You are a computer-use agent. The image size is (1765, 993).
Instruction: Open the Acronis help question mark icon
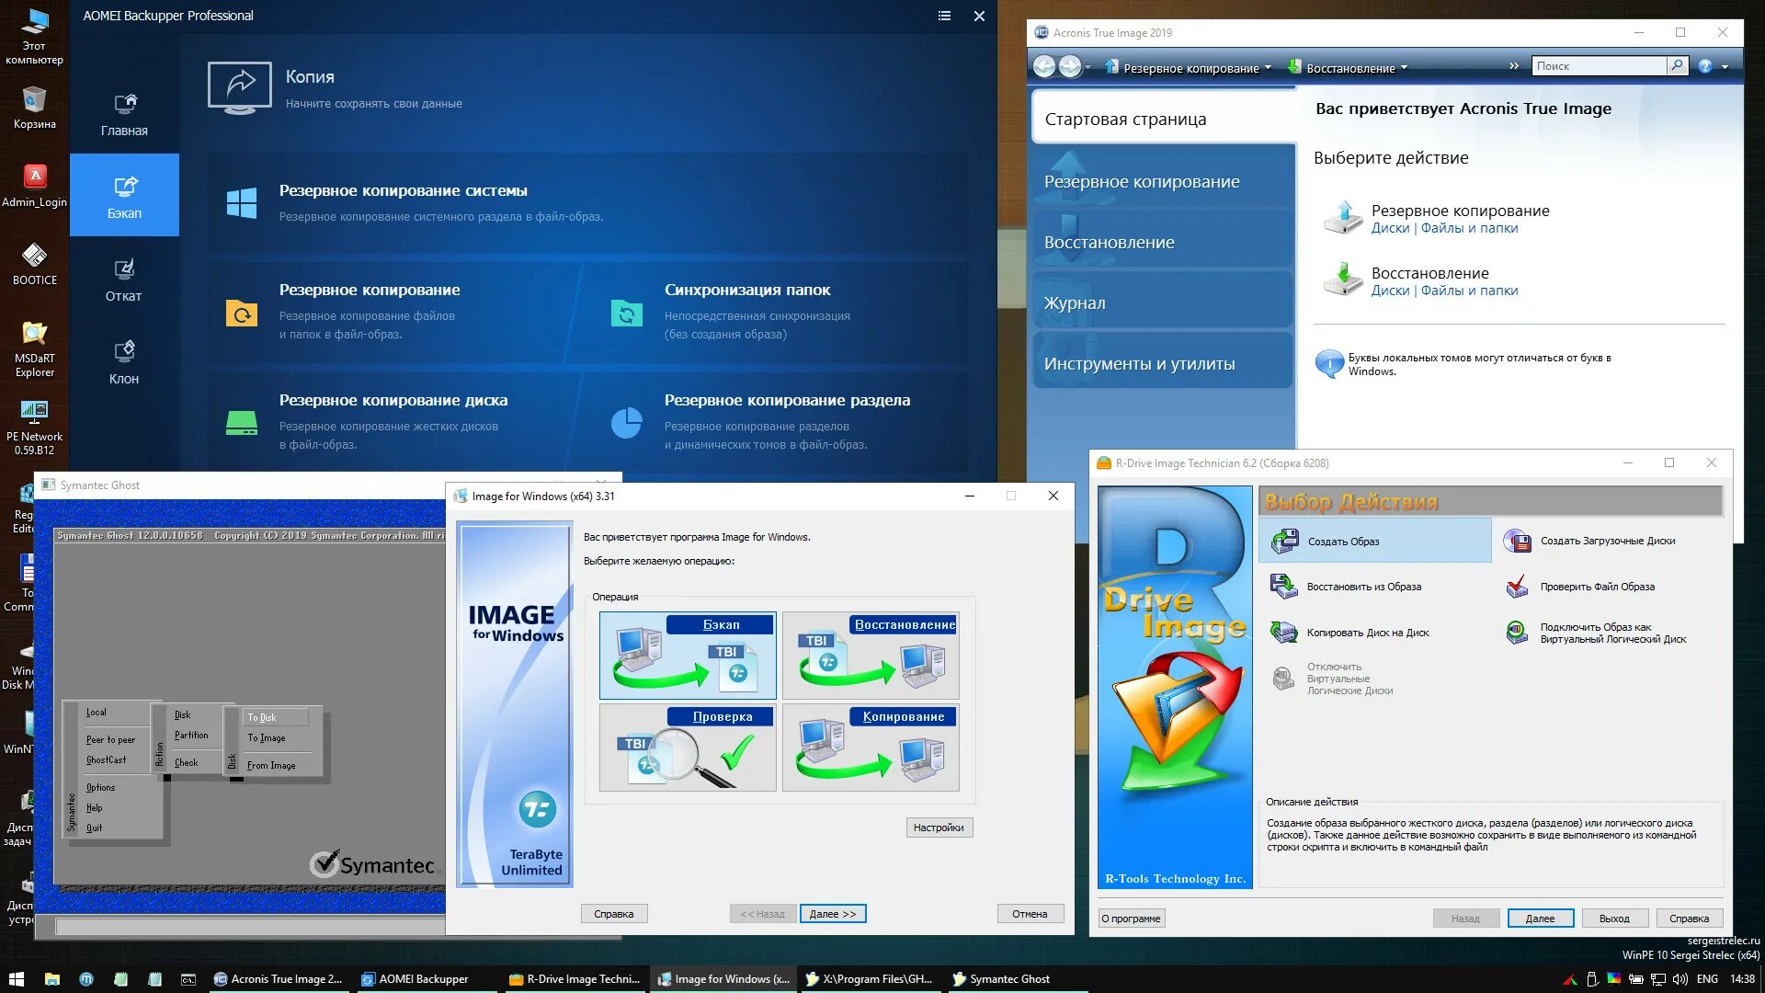[1705, 66]
